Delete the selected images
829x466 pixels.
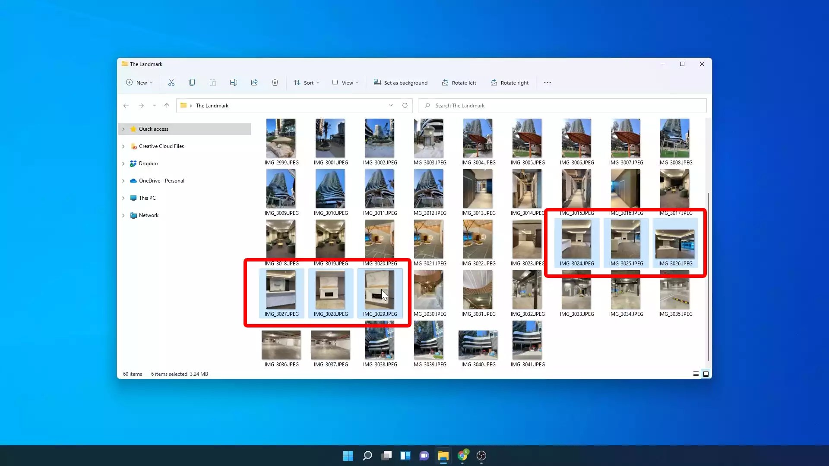point(275,82)
